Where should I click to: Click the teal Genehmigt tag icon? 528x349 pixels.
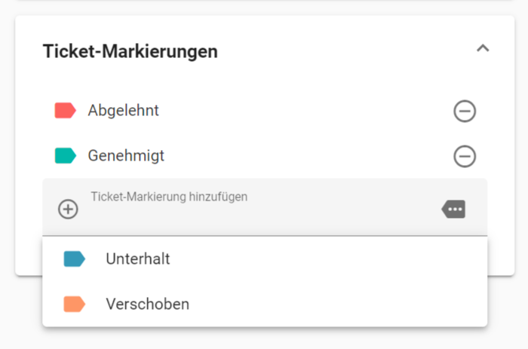click(x=66, y=155)
